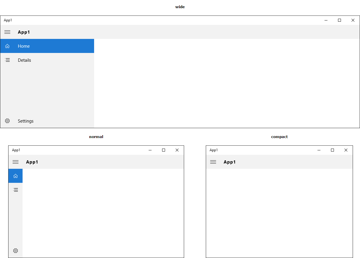Open the hamburger menu in the normal window
Screen dimensions: 360x258
[x=16, y=162]
